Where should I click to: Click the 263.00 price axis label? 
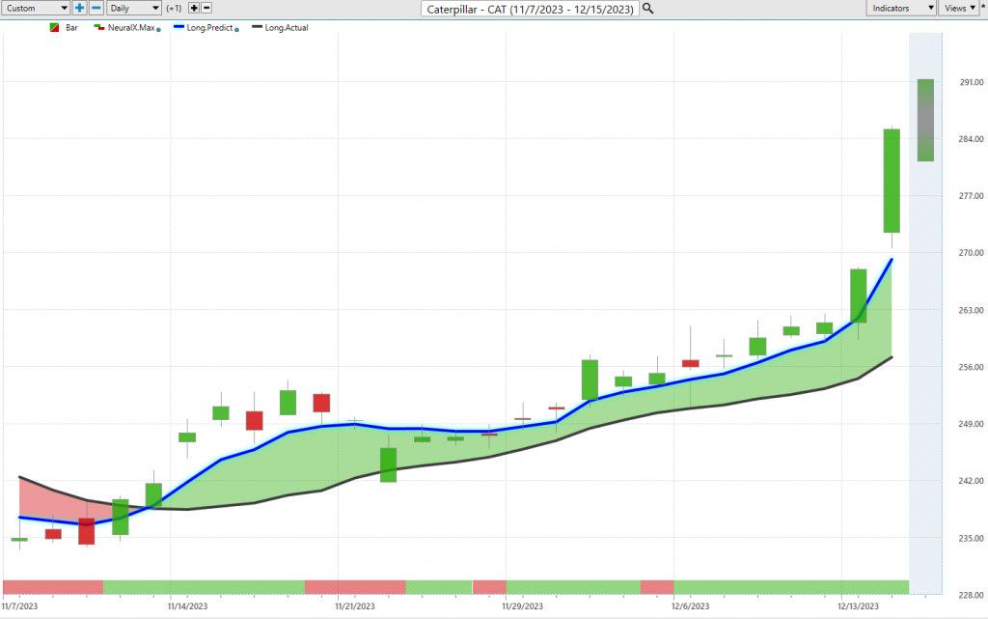tap(971, 310)
